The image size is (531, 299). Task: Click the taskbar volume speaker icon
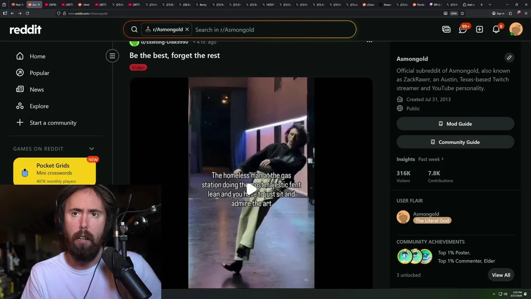[x=505, y=294]
